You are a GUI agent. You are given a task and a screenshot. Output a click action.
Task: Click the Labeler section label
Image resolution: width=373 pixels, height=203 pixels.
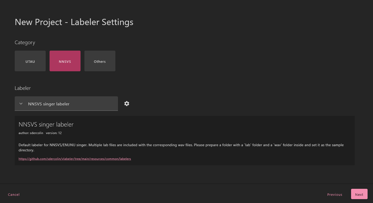point(23,88)
